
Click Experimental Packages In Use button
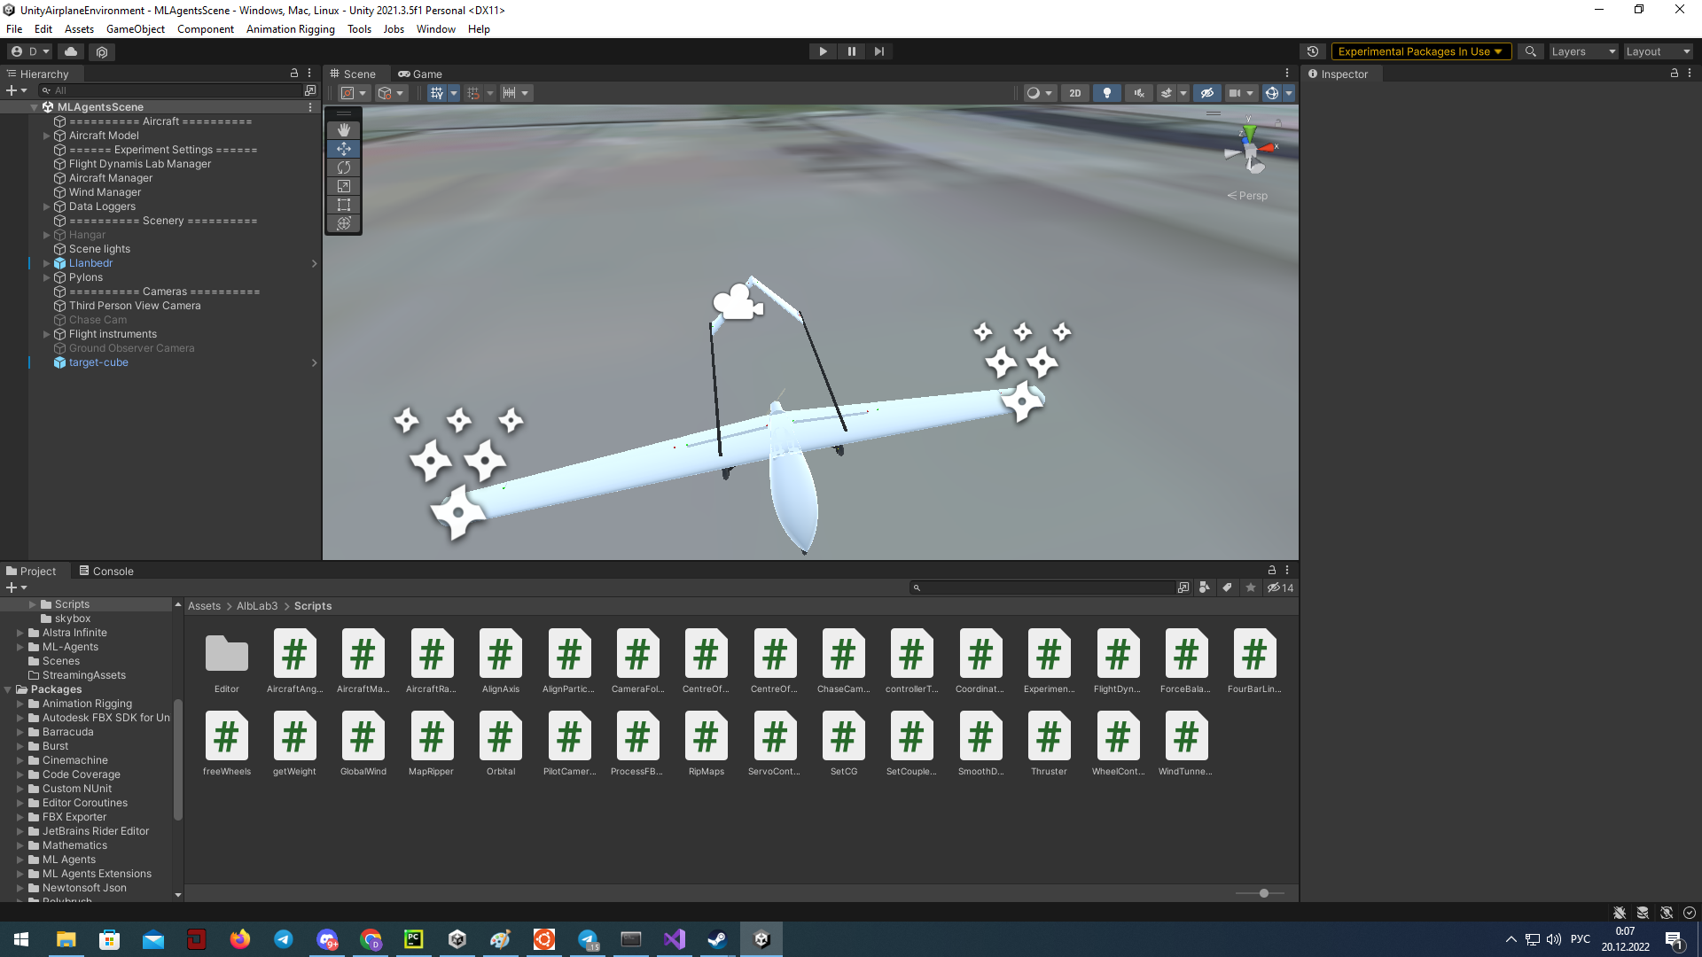tap(1420, 51)
